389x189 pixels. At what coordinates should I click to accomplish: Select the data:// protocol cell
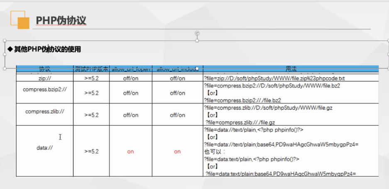45,151
